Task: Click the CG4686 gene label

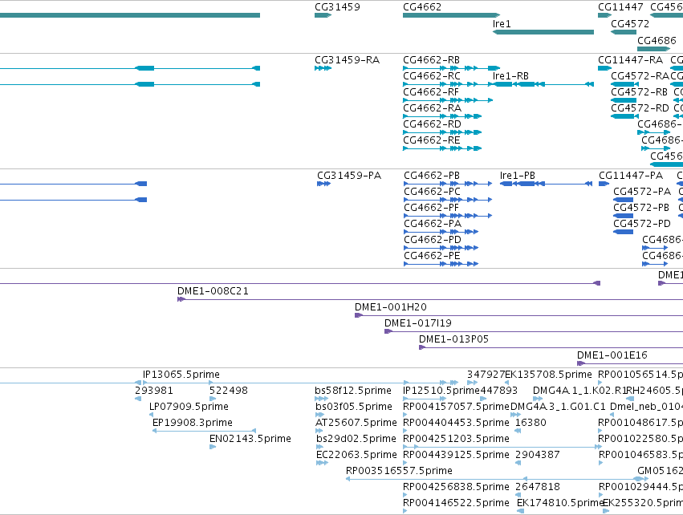Action: (x=657, y=40)
